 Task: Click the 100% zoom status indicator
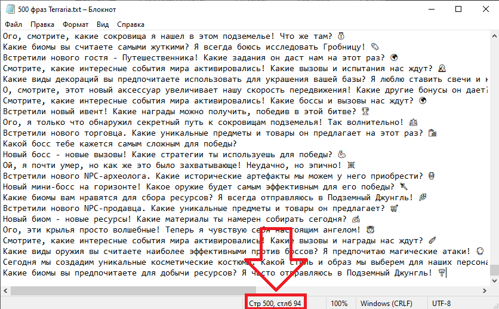point(339,303)
